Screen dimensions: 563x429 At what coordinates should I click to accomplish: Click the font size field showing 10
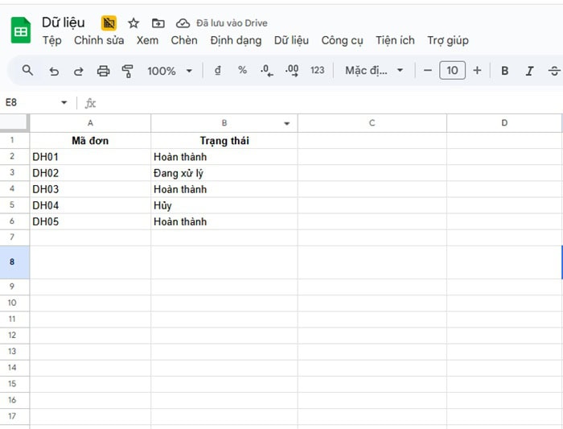click(x=452, y=70)
